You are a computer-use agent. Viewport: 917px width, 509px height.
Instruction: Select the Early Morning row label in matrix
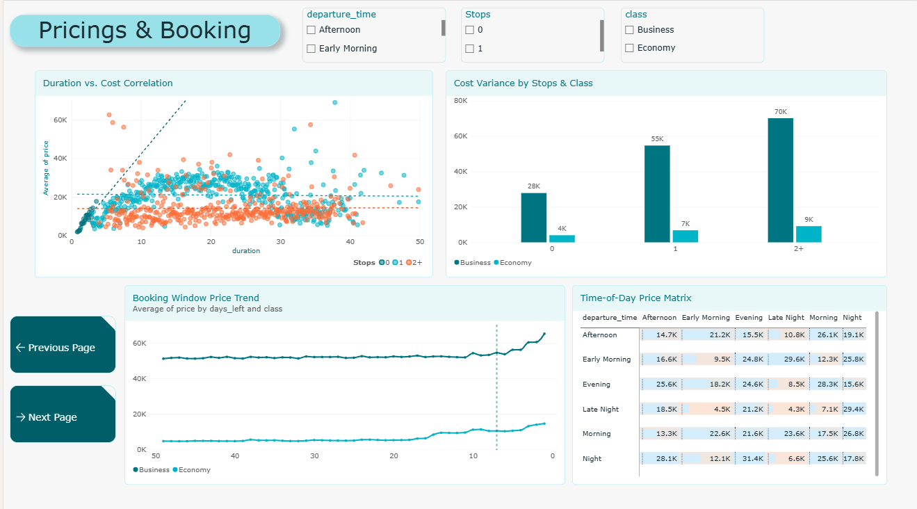[x=607, y=359]
